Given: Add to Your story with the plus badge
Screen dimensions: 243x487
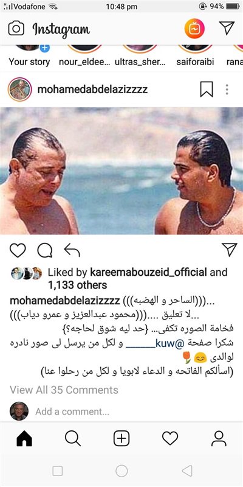Looking at the screenshot, I should pos(44,48).
